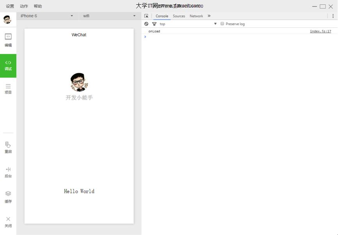Screen dimensions: 338x235
Task: Open the 缓存 (Cache) icon
Action: pyautogui.click(x=8, y=196)
